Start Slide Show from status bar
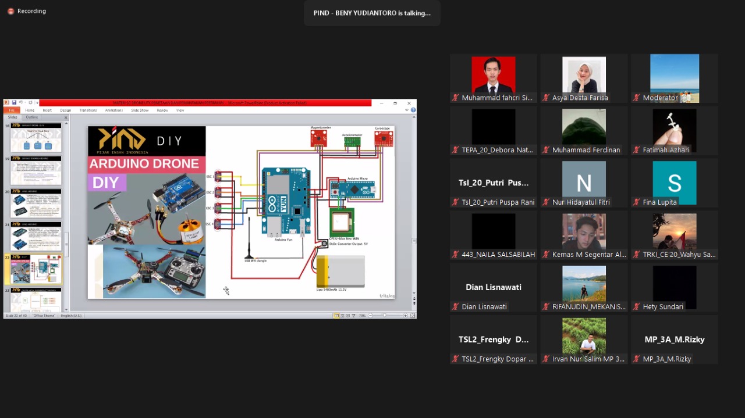 coord(354,316)
